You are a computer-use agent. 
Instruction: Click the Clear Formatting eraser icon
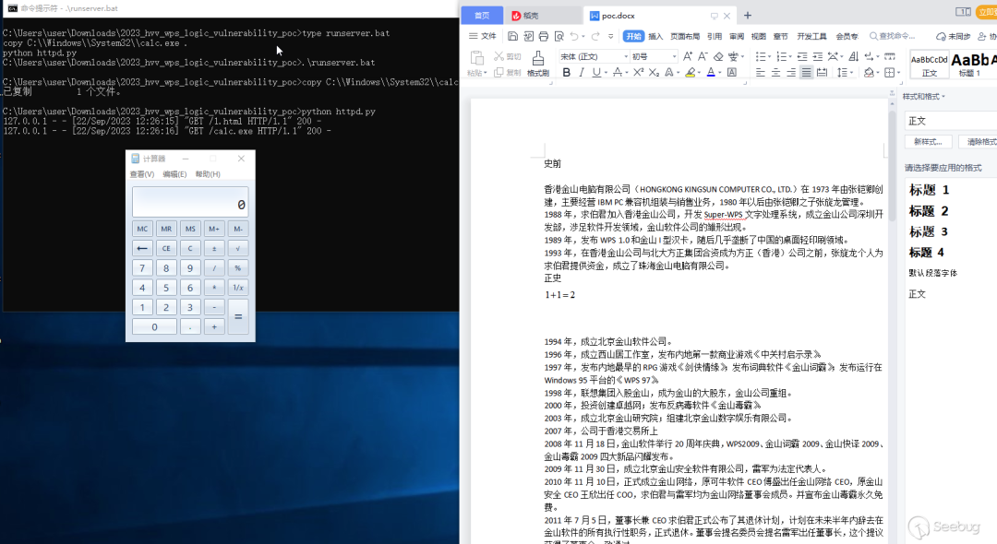click(718, 56)
